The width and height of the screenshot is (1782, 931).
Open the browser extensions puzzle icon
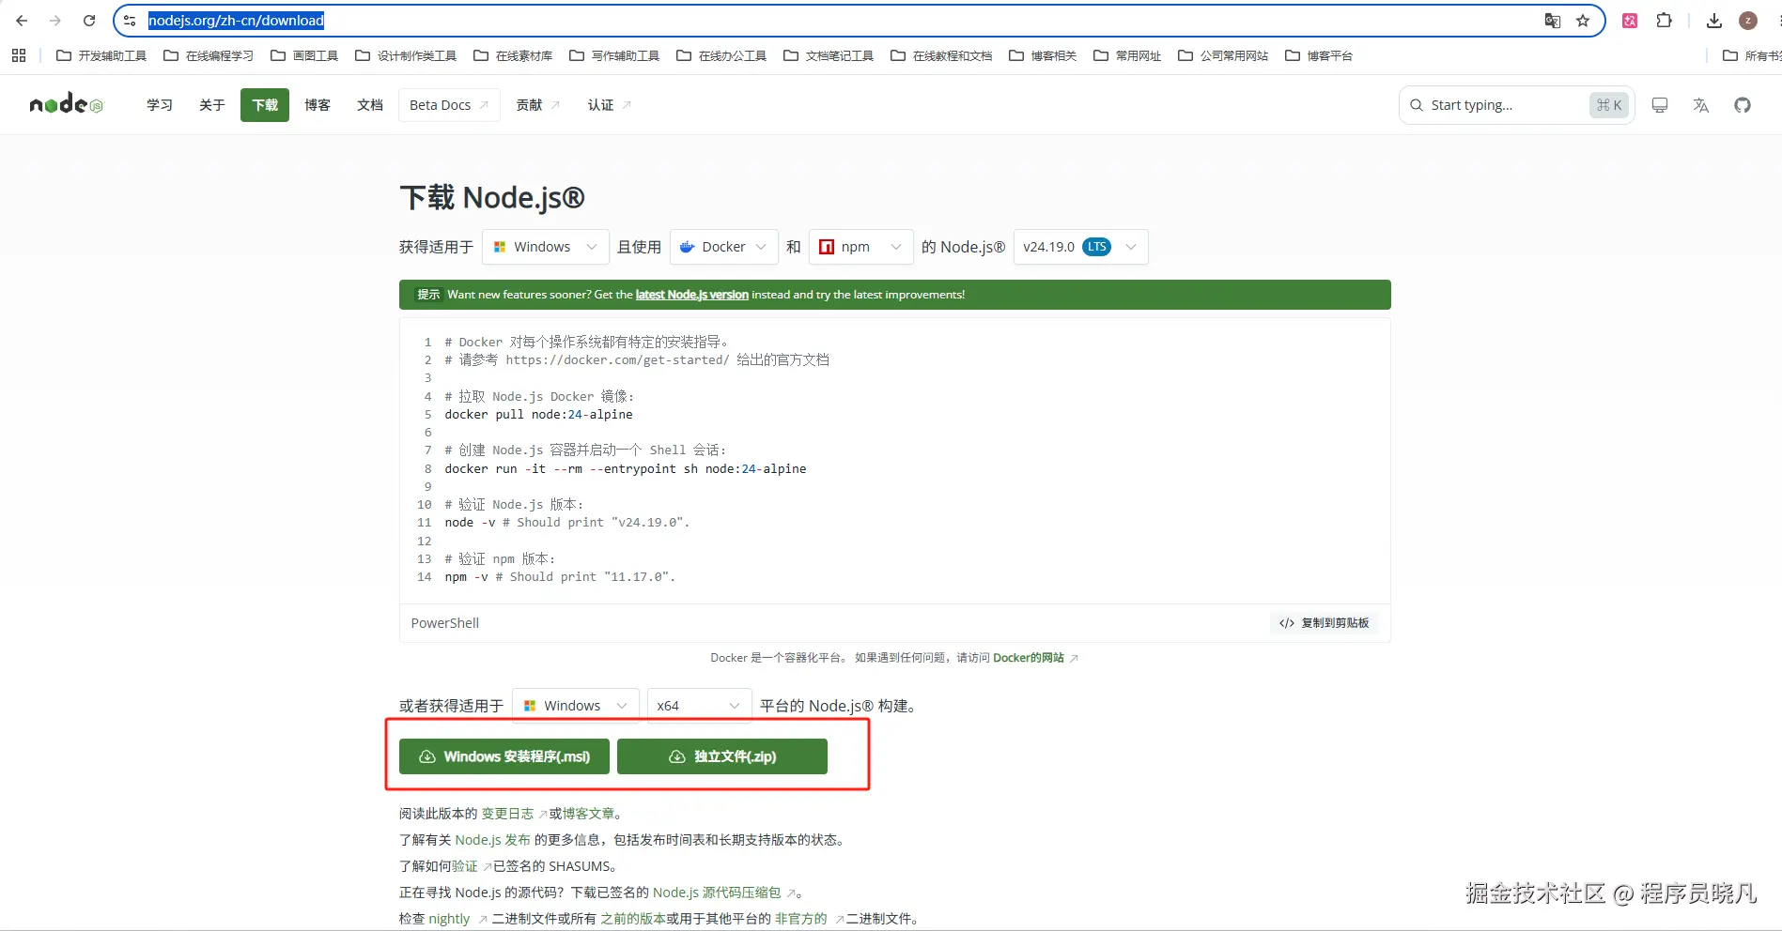point(1664,21)
